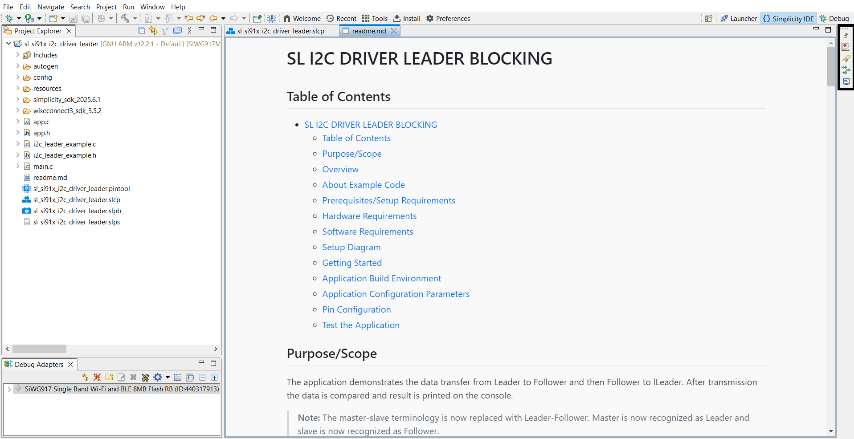Run the application using the green Run icon

(28, 18)
